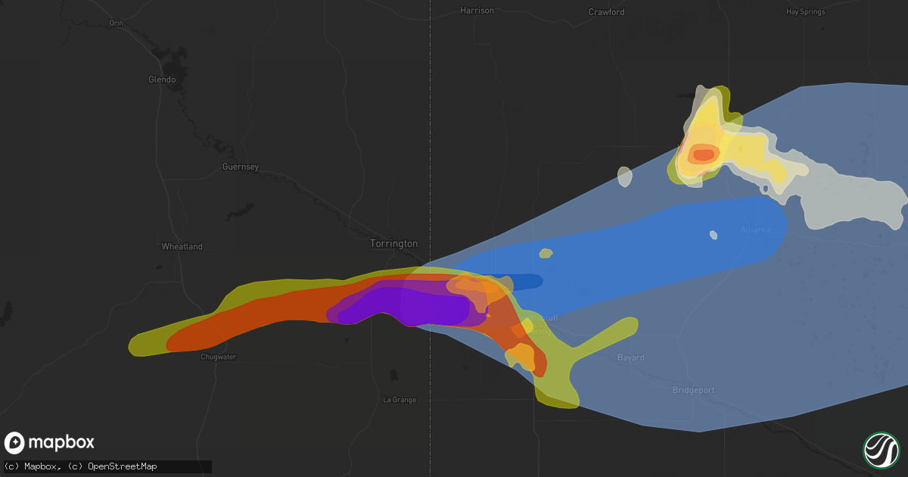908x477 pixels.
Task: Click the Torrington city label
Action: coord(393,244)
